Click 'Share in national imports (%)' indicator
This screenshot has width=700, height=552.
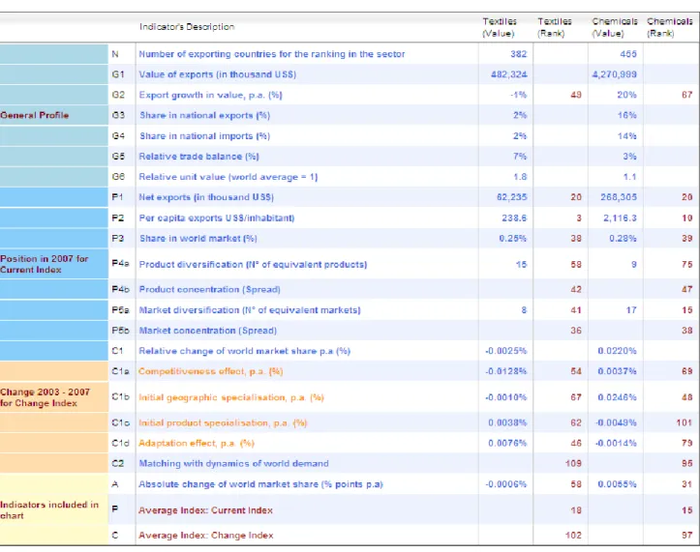204,136
